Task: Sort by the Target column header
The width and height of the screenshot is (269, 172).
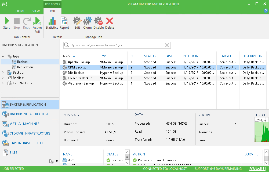Action: pyautogui.click(x=226, y=56)
